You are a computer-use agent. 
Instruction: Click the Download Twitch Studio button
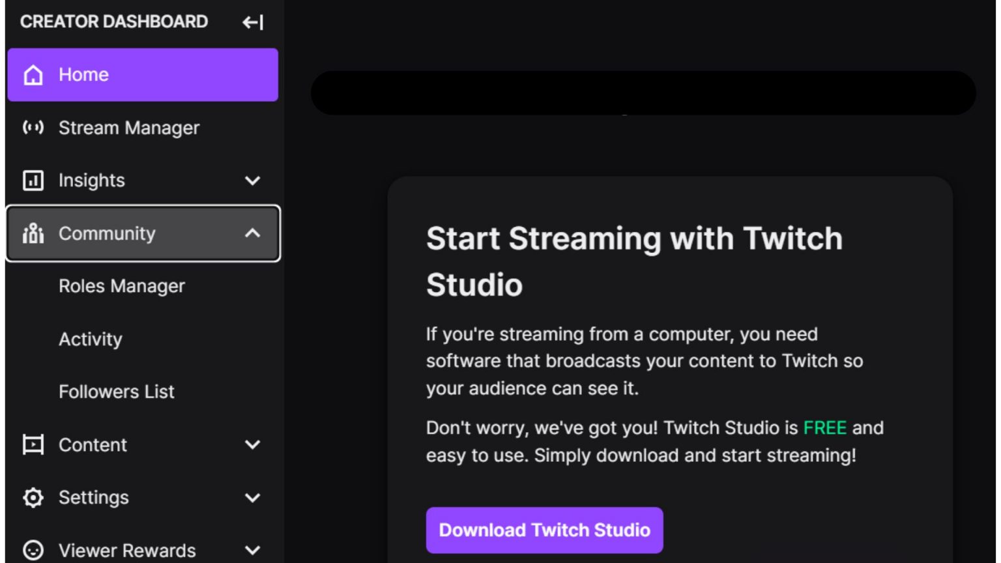[544, 530]
